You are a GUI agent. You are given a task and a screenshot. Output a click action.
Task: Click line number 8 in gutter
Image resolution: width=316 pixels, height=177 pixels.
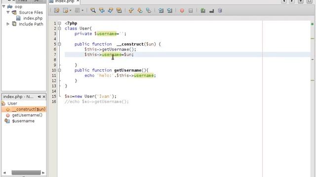pos(55,60)
